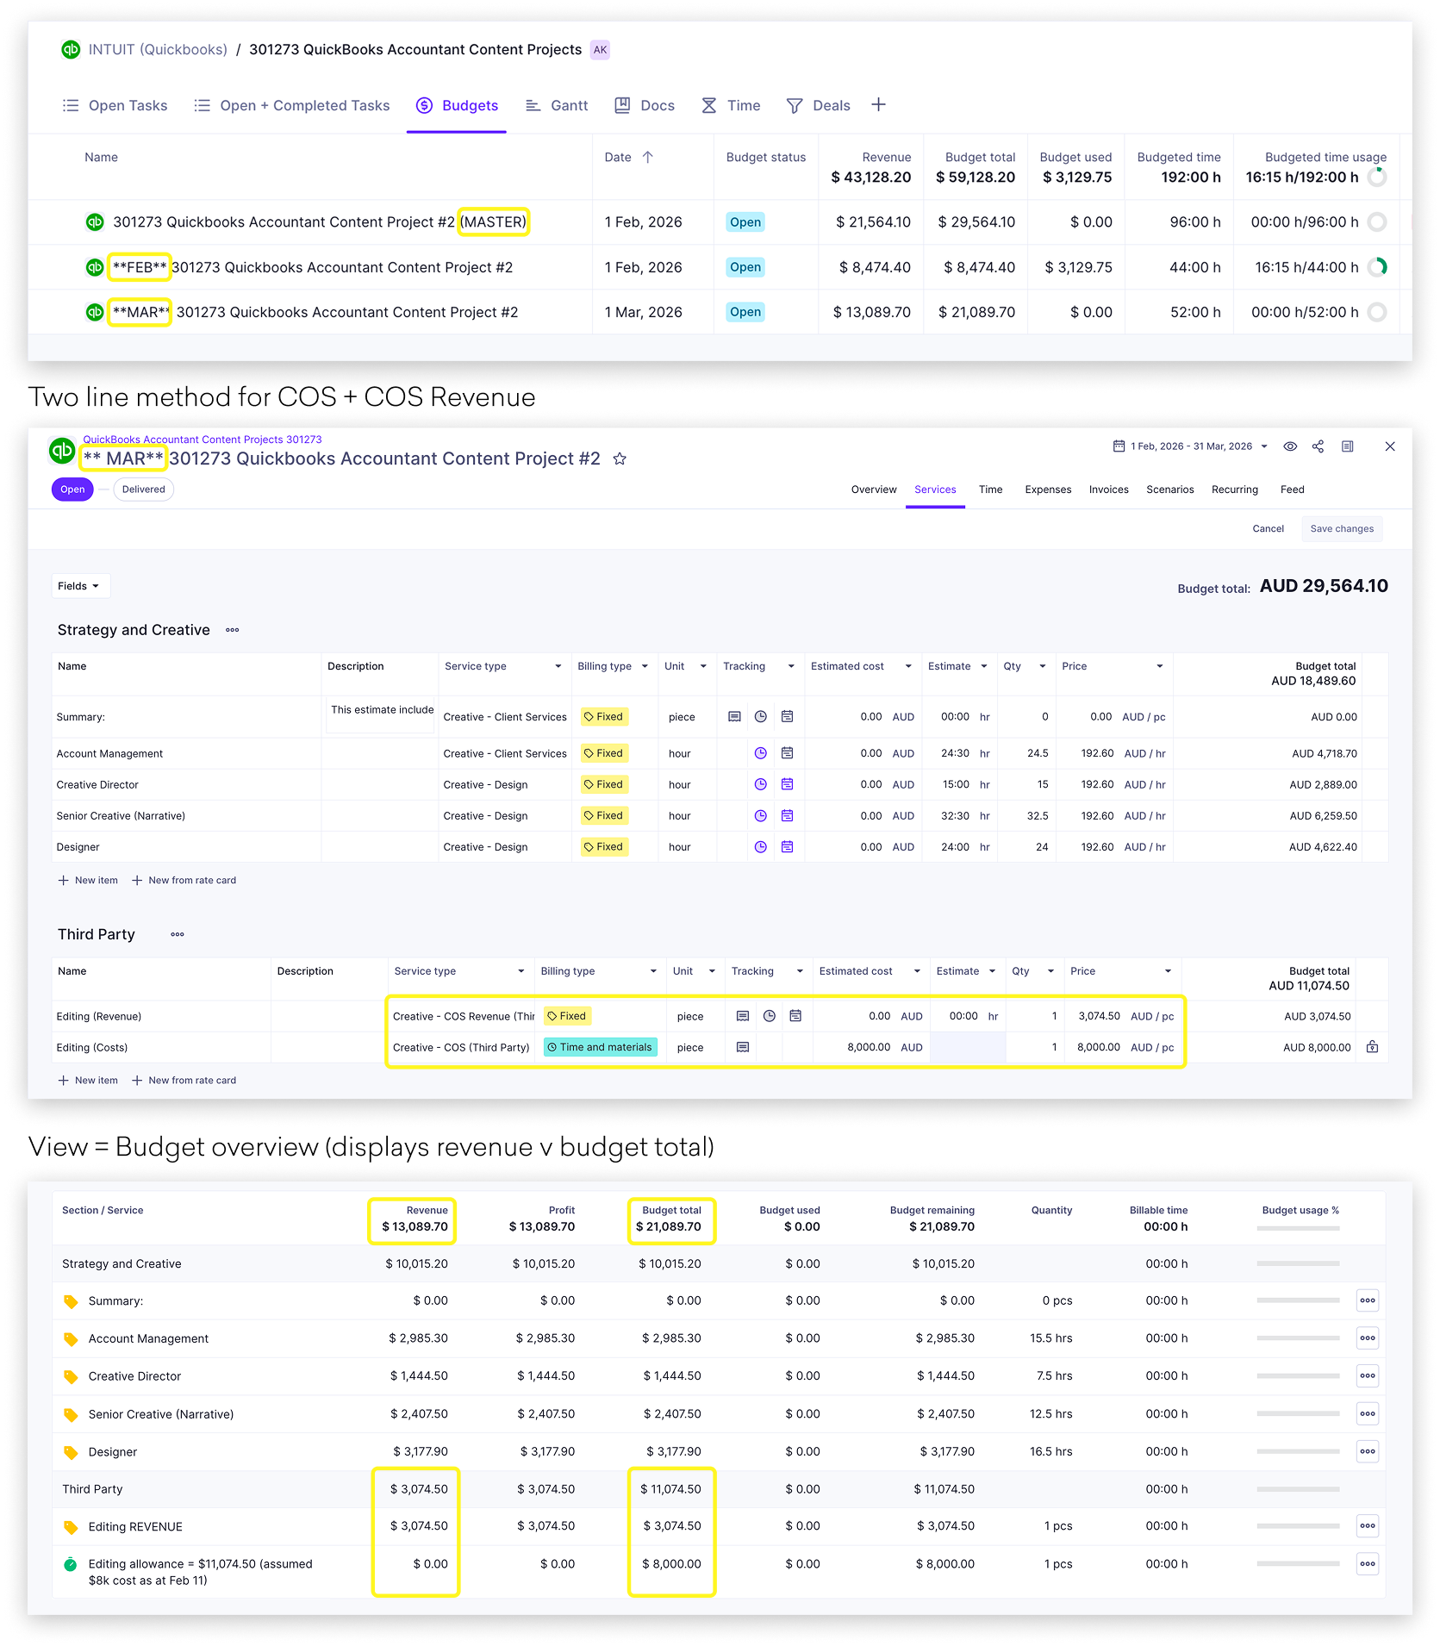This screenshot has width=1440, height=1646.
Task: Open the date range dropdown 1 Feb - 31 Mar 2026
Action: tap(1190, 446)
